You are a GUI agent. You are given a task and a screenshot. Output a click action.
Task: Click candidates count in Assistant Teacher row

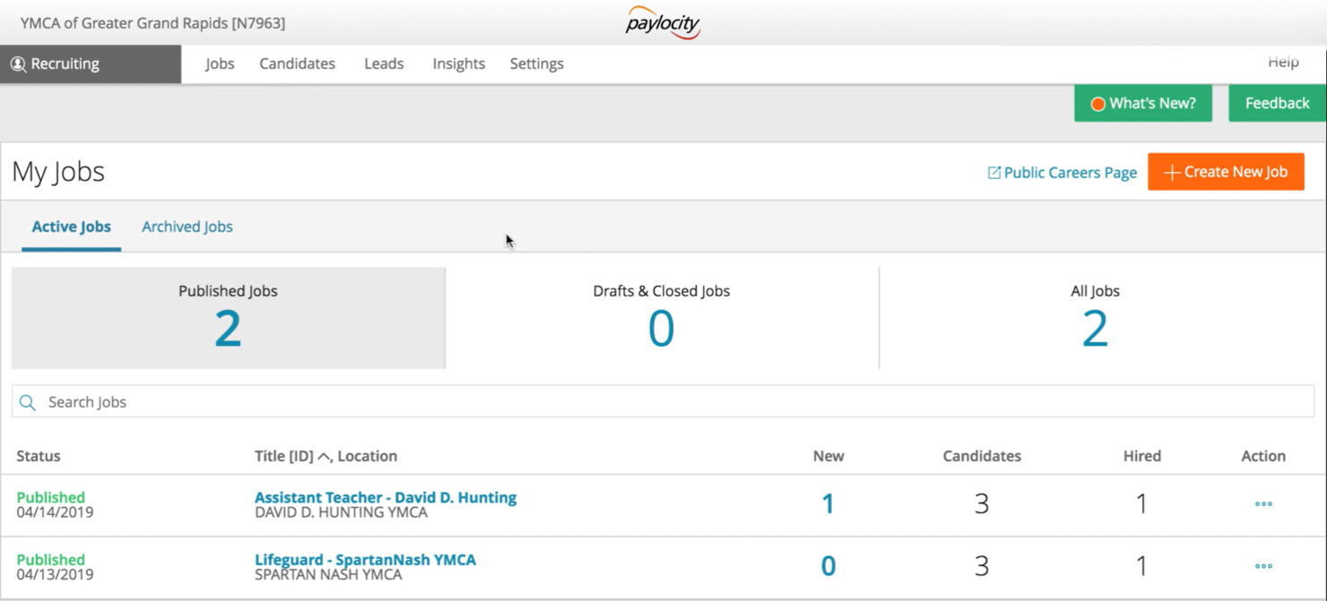point(982,504)
